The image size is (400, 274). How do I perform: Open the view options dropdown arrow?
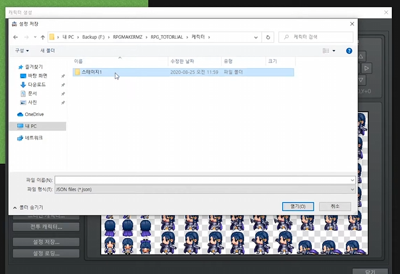coord(334,51)
